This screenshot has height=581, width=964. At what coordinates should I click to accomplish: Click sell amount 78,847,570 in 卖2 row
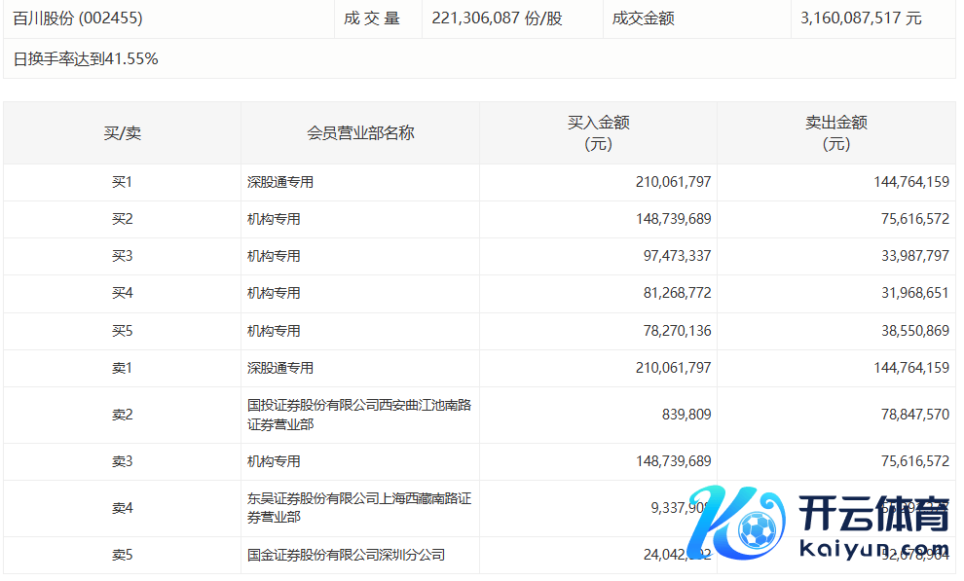908,415
